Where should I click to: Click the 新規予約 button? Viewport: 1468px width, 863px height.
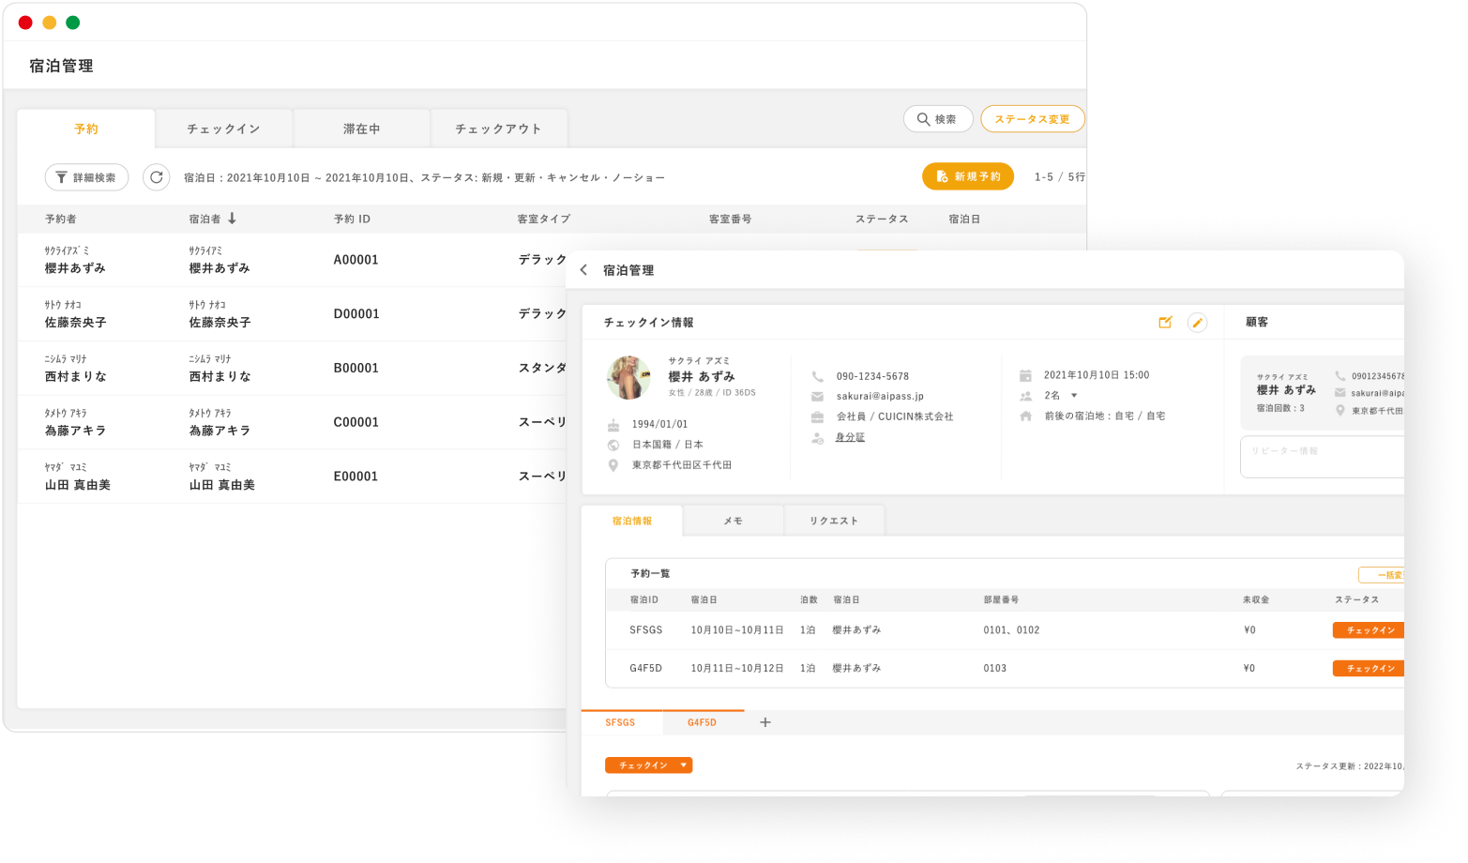pyautogui.click(x=969, y=176)
